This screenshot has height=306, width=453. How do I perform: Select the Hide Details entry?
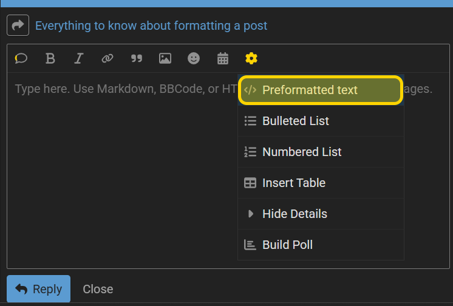click(x=321, y=214)
